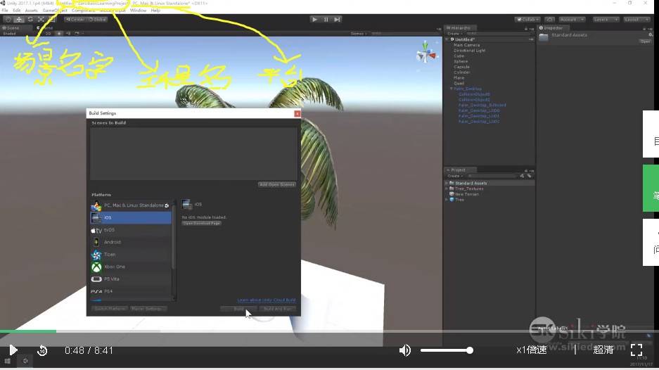Select the Hand tool in Unity toolbar
This screenshot has height=370, width=659.
8,19
